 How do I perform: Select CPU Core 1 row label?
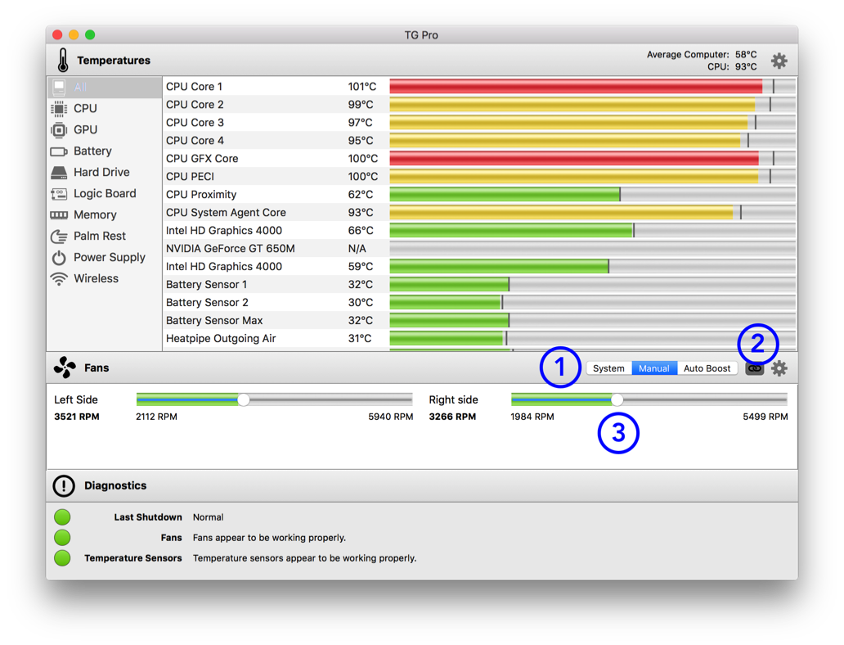194,87
